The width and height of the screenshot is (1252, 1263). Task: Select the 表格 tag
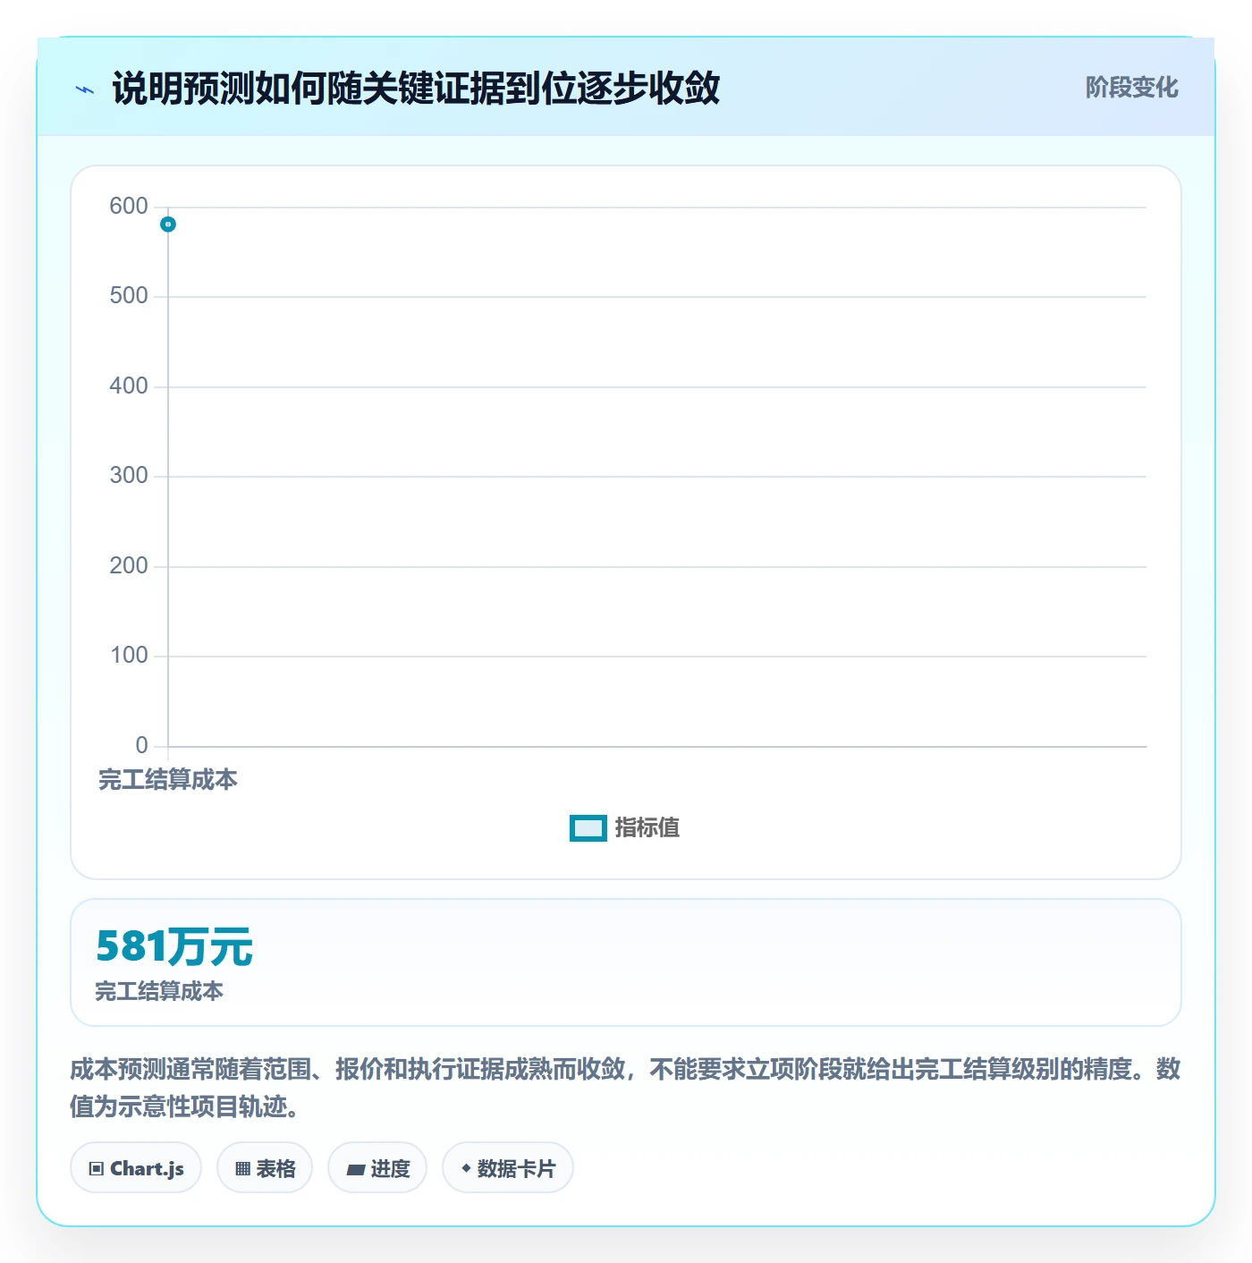tap(265, 1168)
